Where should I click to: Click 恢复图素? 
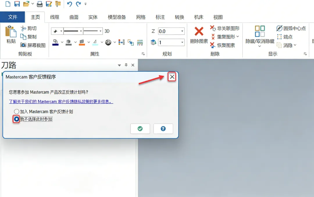(223, 45)
